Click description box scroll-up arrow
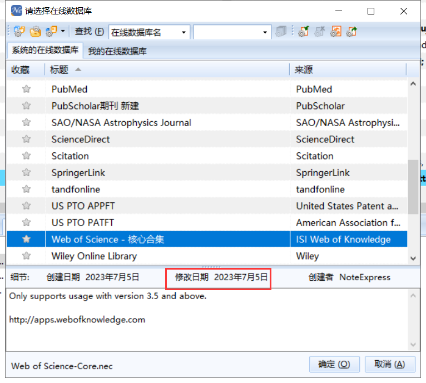 [413, 296]
